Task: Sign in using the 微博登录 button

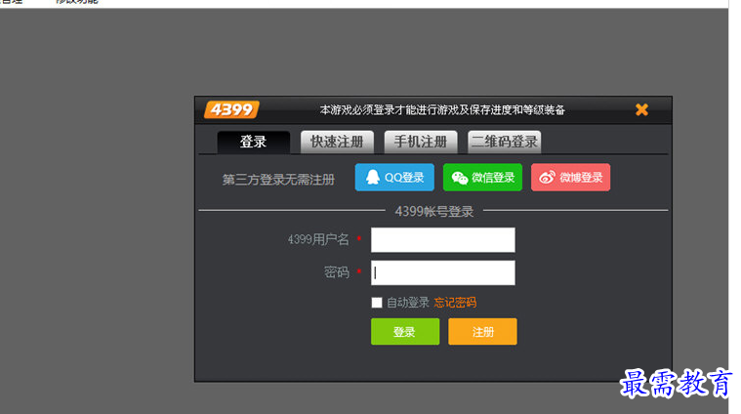Action: (570, 178)
